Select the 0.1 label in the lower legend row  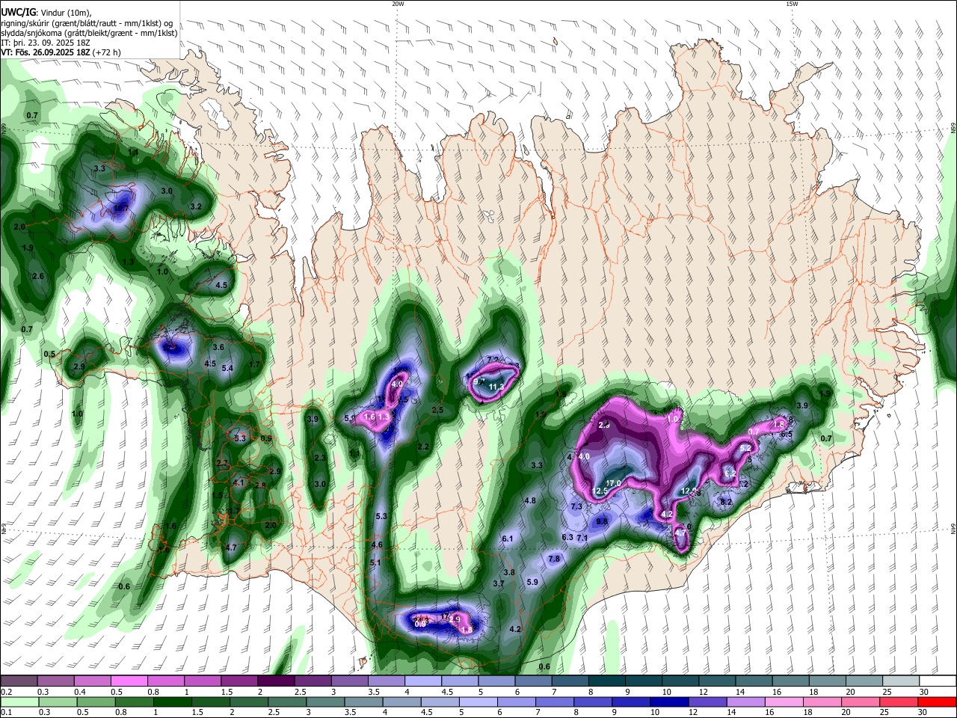pyautogui.click(x=5, y=713)
